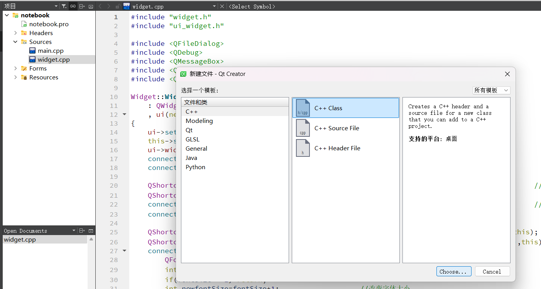Click the #include "ui_widget.h" line

pyautogui.click(x=178, y=26)
